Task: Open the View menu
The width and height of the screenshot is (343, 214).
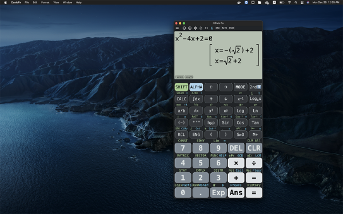Action: coord(56,2)
